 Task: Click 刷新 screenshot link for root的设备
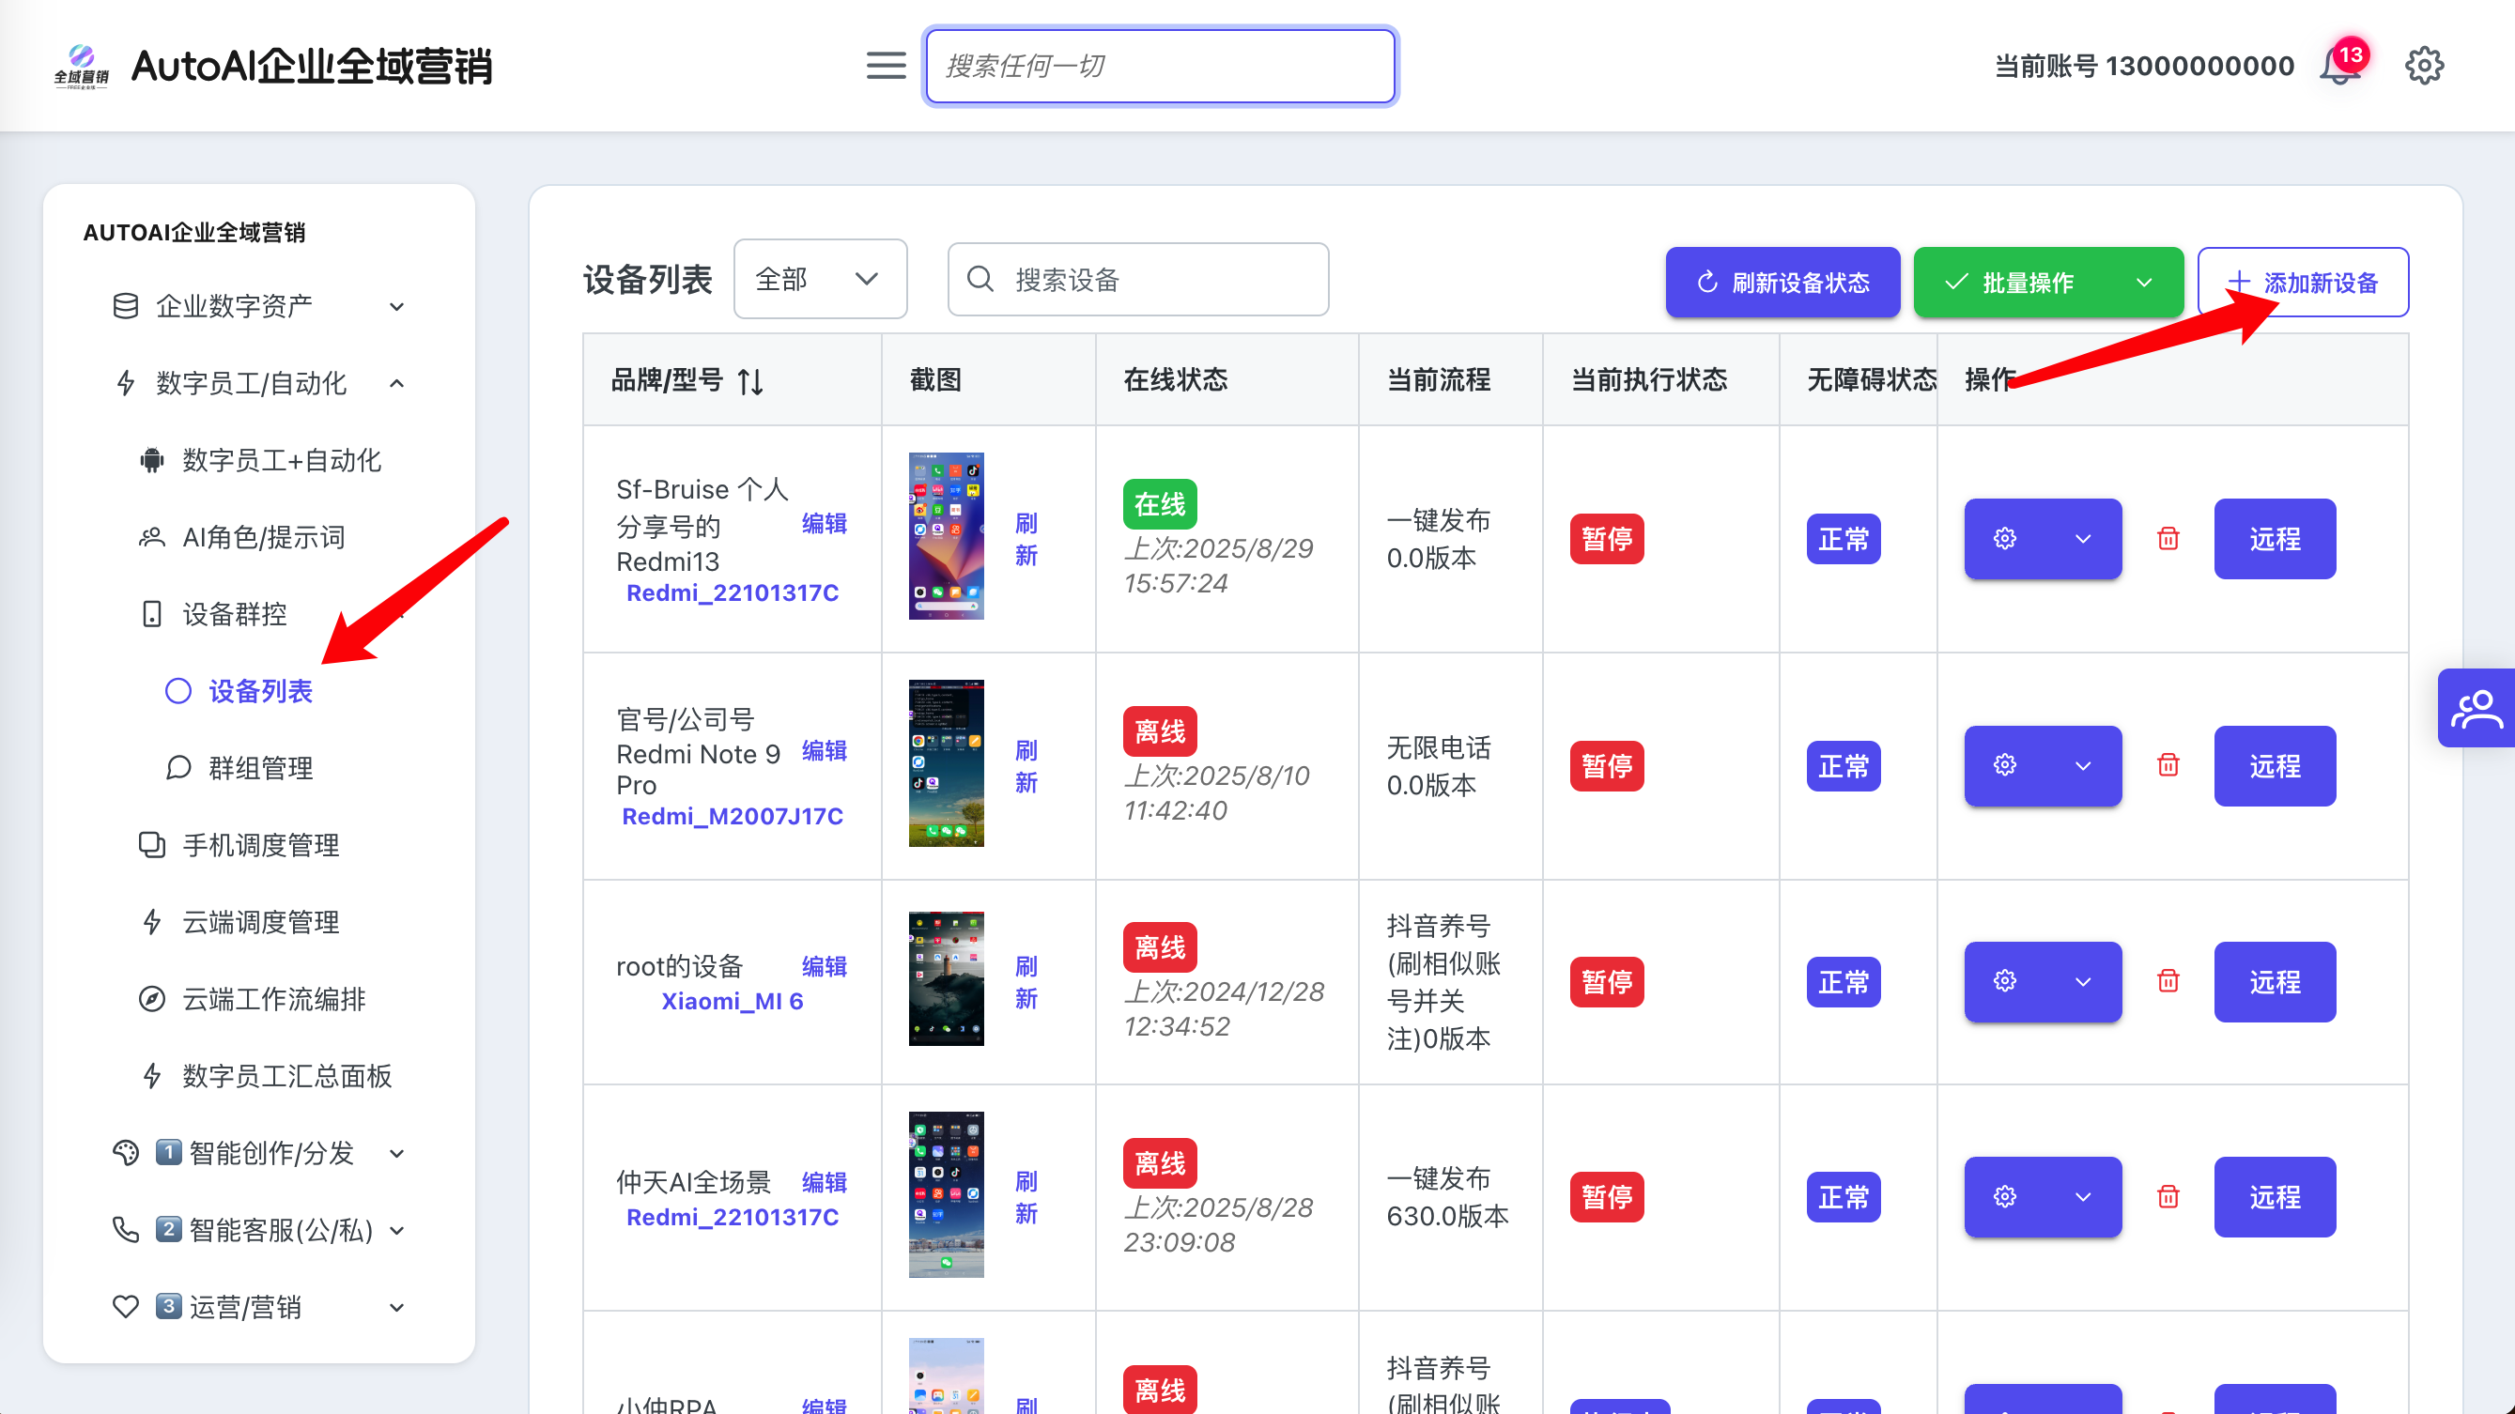click(x=1026, y=982)
